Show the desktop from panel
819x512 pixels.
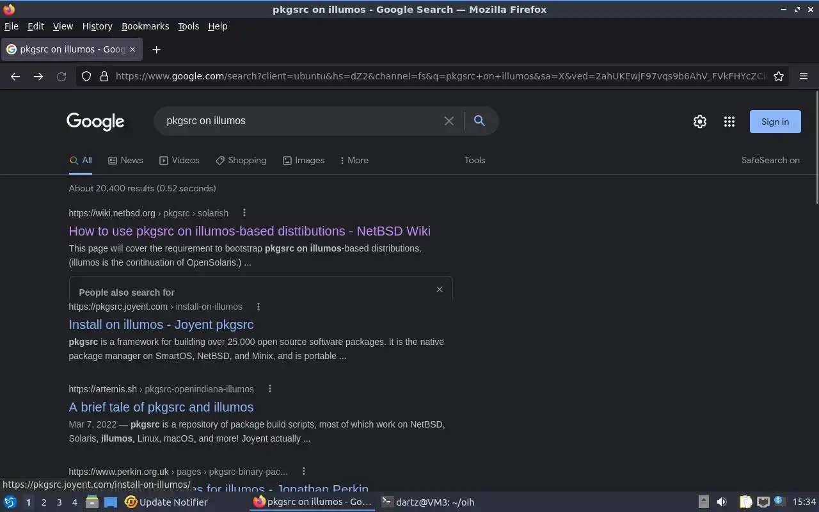tap(111, 502)
